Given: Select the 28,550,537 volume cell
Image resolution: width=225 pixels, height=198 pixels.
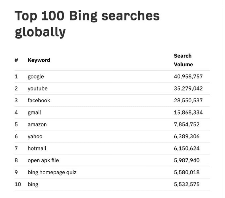Looking at the screenshot, I should (x=188, y=100).
